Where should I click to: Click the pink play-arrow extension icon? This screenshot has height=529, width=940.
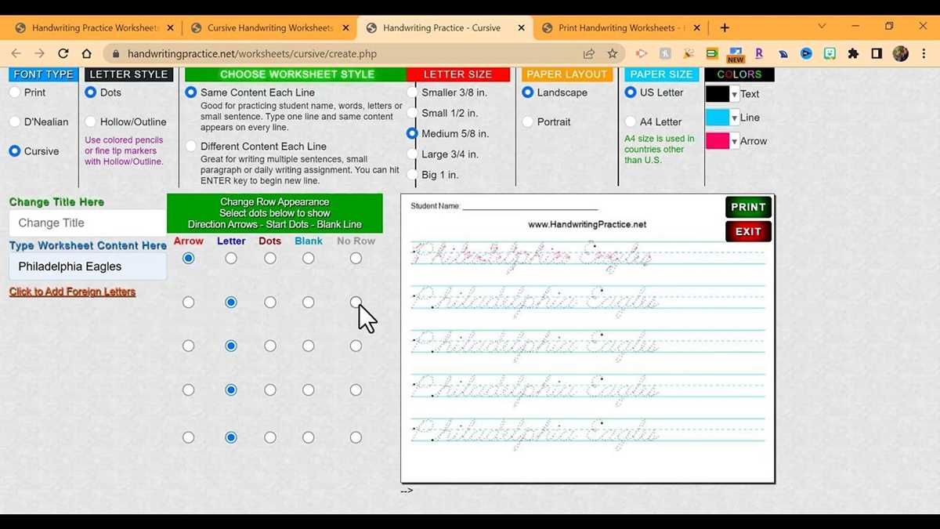coord(642,54)
